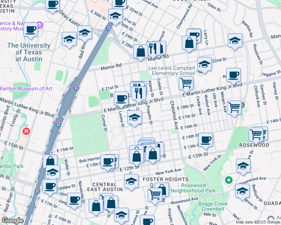Click 'Rosewood Neighborhood Park' label
281x225 pixels.
tap(193, 188)
